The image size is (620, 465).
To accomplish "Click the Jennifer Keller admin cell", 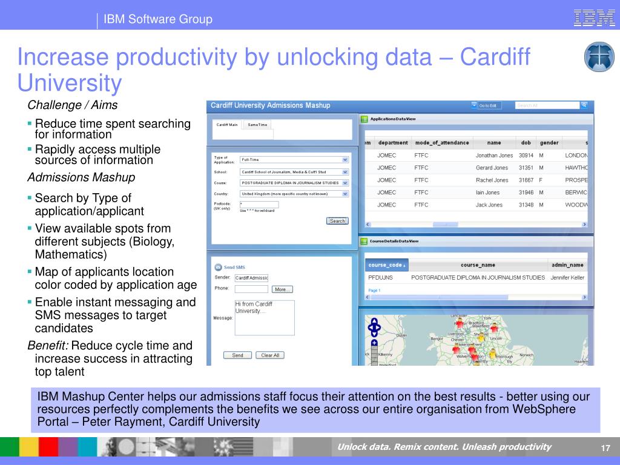I will [567, 277].
